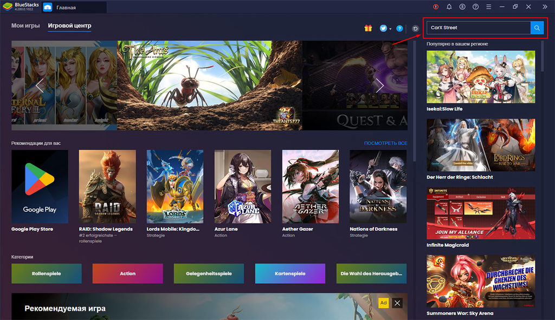Open Lords Mobile game cover

pos(175,186)
